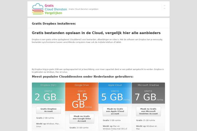Click 'Werkt op Windows, Mac, Linux' in Dropbox card
This screenshot has width=197, height=131.
click(48, 125)
